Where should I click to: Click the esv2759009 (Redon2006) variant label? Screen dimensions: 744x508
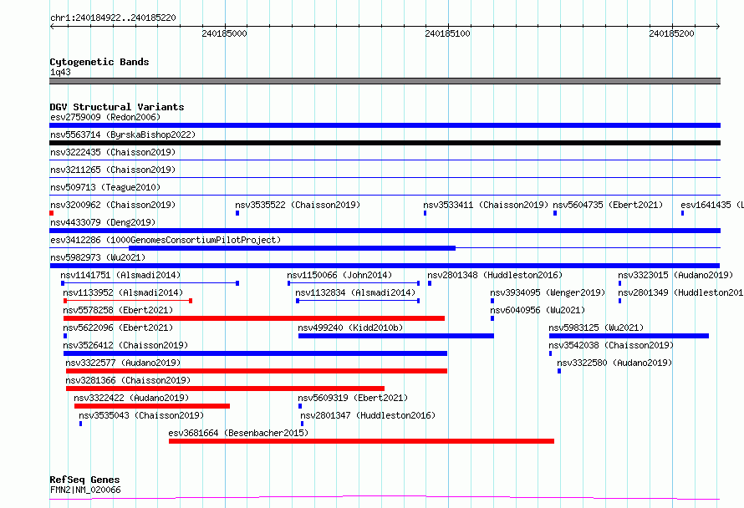coord(105,117)
